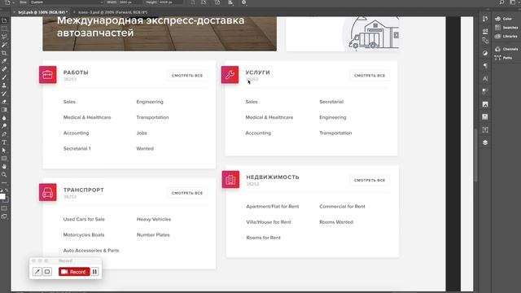
Task: Select the Zoom tool
Action: click(4, 174)
